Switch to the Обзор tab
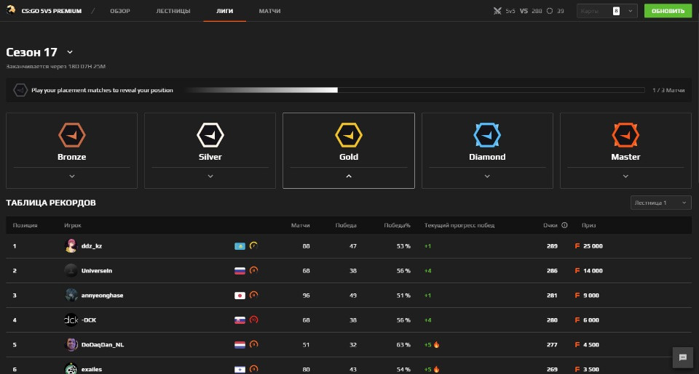The height and width of the screenshot is (374, 699). [x=120, y=11]
